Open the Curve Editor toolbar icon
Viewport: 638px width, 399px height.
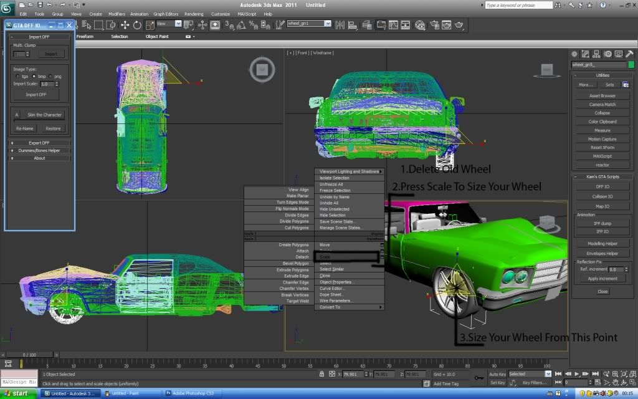(393, 25)
